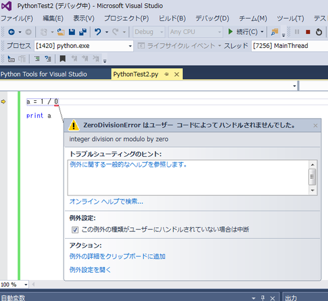
Task: Click the Open exception settings link
Action: (x=90, y=270)
